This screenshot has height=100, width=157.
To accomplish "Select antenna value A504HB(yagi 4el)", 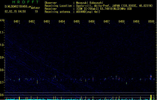I will click(x=88, y=12).
